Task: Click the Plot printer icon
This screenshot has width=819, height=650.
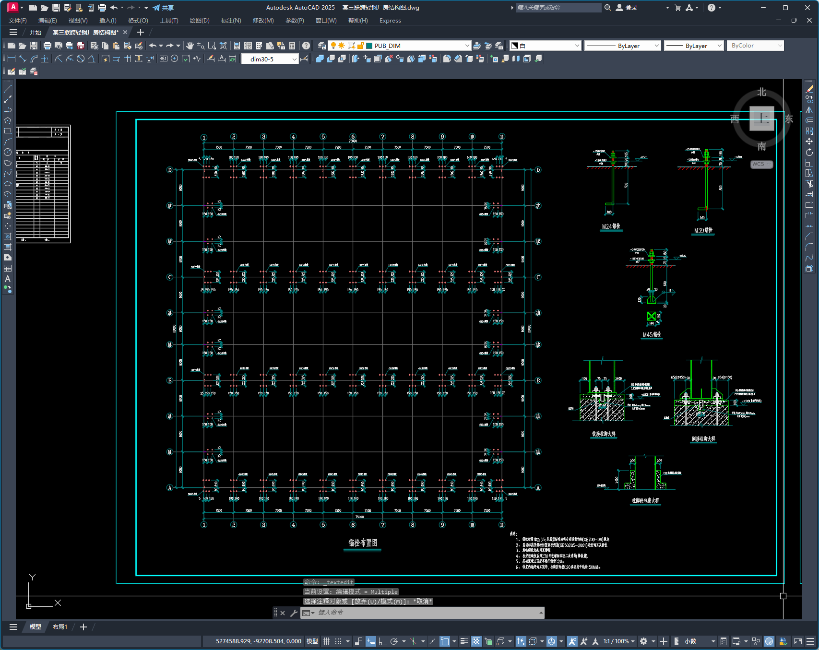Action: pos(47,46)
